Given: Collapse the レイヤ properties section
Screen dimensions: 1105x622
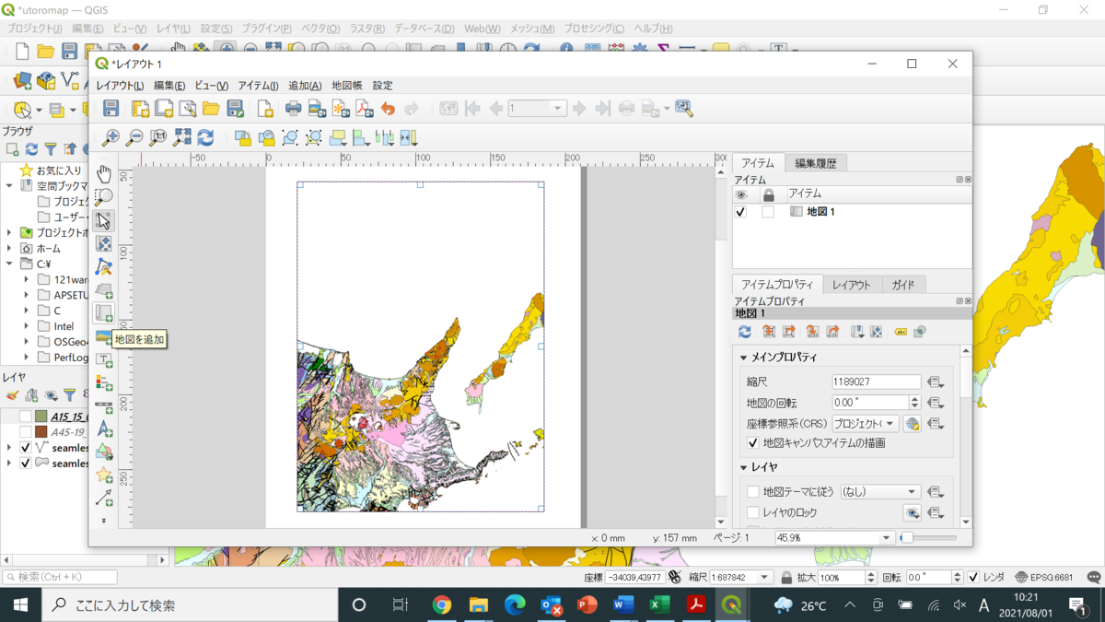Looking at the screenshot, I should pyautogui.click(x=744, y=468).
